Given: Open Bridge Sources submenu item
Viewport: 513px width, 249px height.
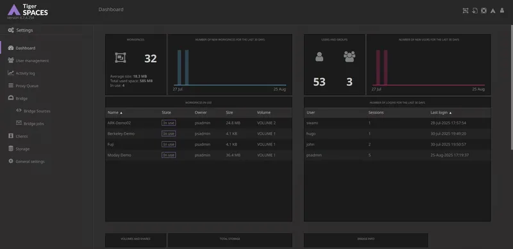Looking at the screenshot, I should (37, 111).
